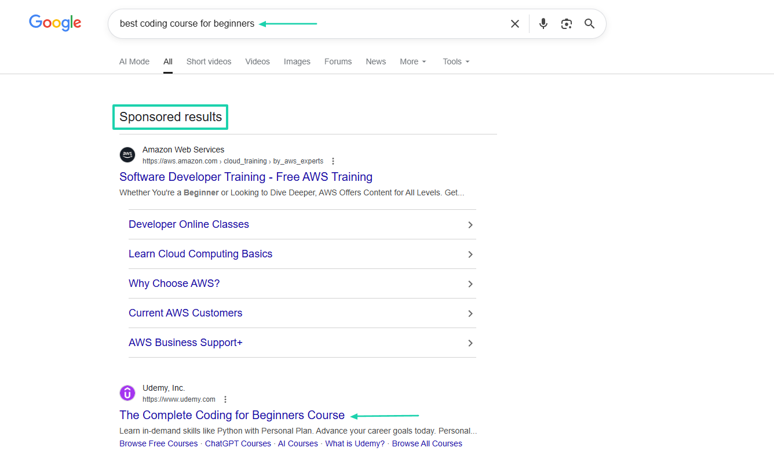Image resolution: width=774 pixels, height=462 pixels.
Task: Click the Browse Free Courses link
Action: tap(159, 443)
